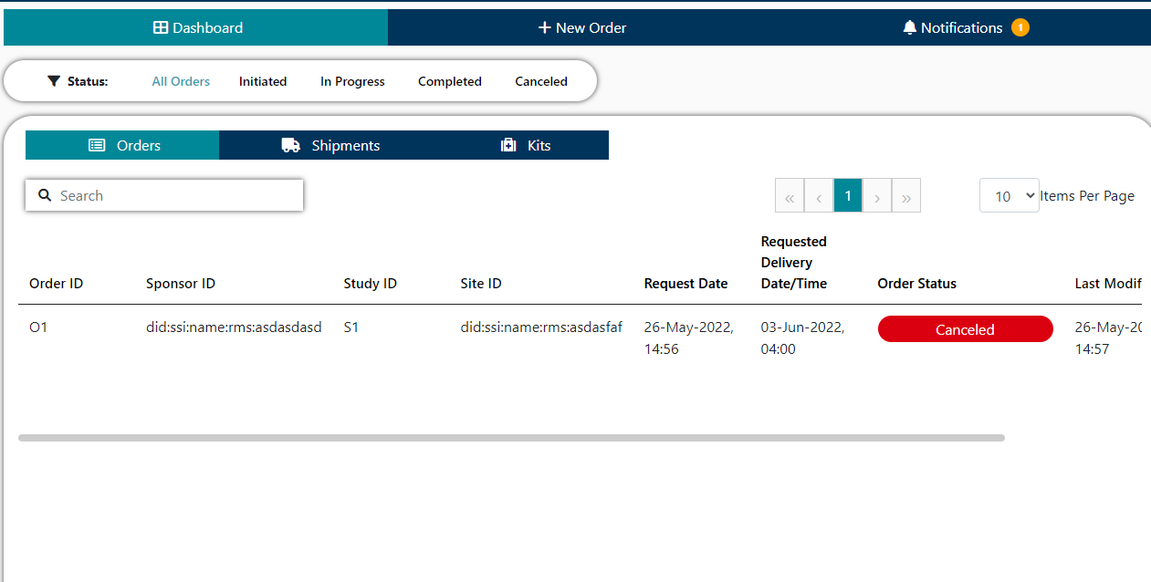Filter orders by Initiated status
The width and height of the screenshot is (1151, 582).
click(x=263, y=81)
